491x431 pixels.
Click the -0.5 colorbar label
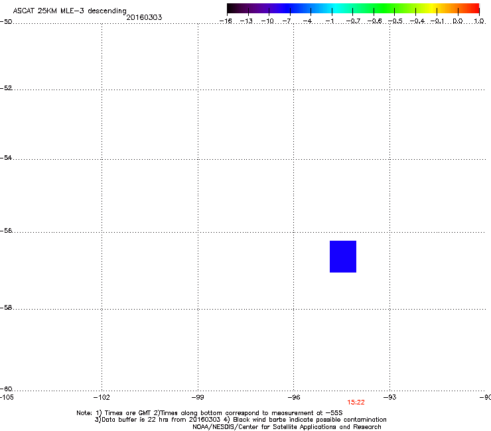(x=395, y=21)
